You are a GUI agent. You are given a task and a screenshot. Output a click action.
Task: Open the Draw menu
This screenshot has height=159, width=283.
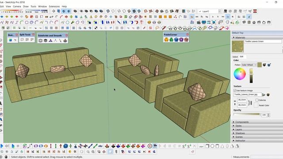26,6
